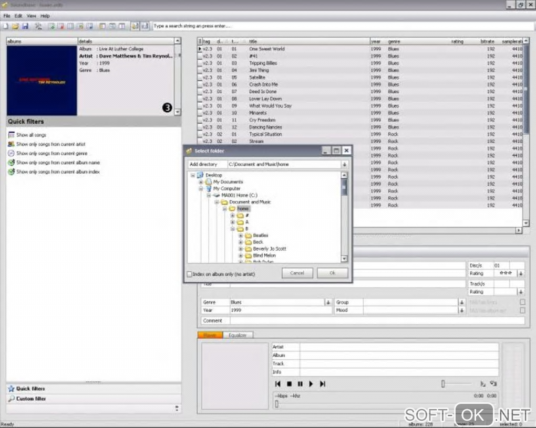Confirm folder selection with Ok button
Viewport: 536px width, 428px height.
(x=332, y=273)
